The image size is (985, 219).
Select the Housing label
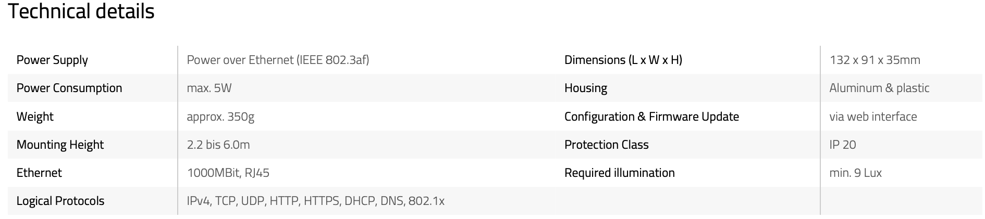[586, 88]
